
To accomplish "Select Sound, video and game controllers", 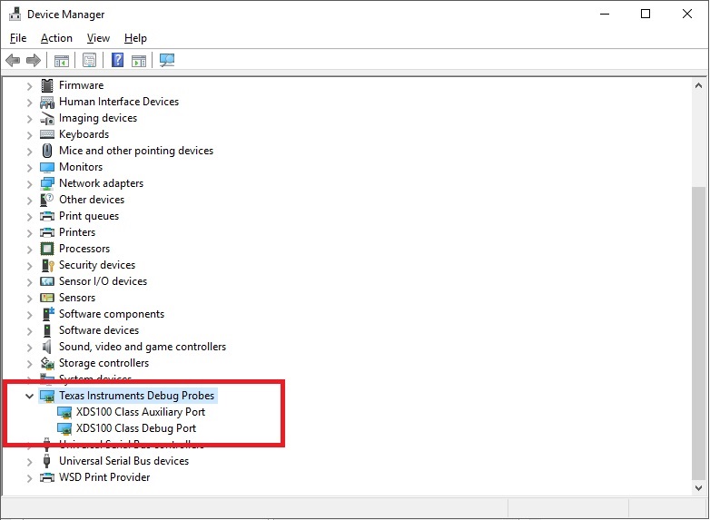I will [x=143, y=347].
